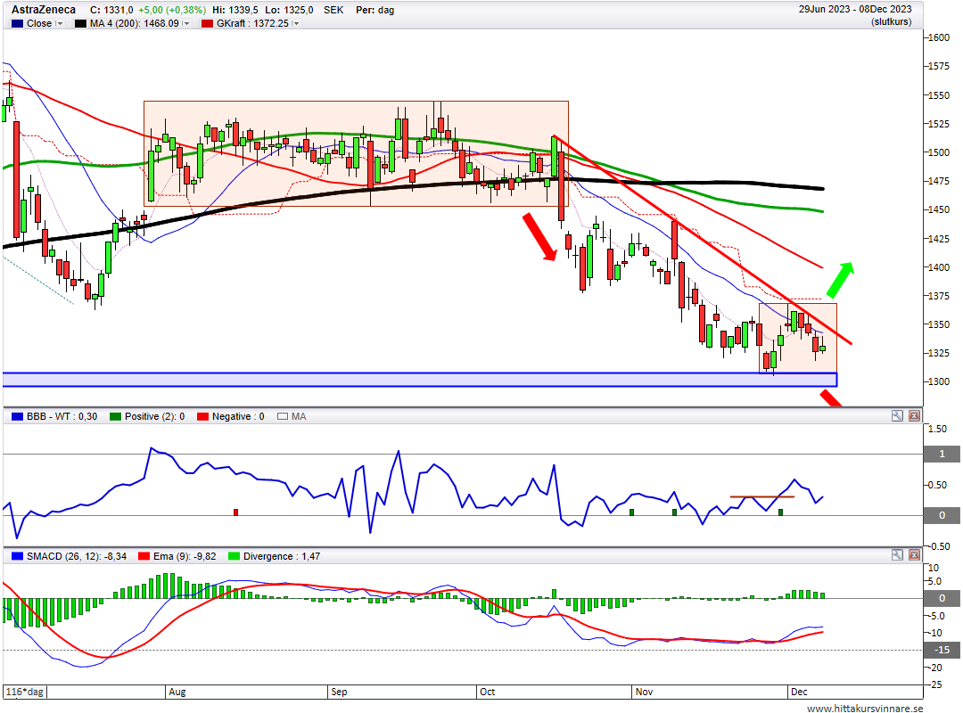Image resolution: width=963 pixels, height=713 pixels.
Task: Expand the GKraft dropdown arrow
Action: [295, 23]
